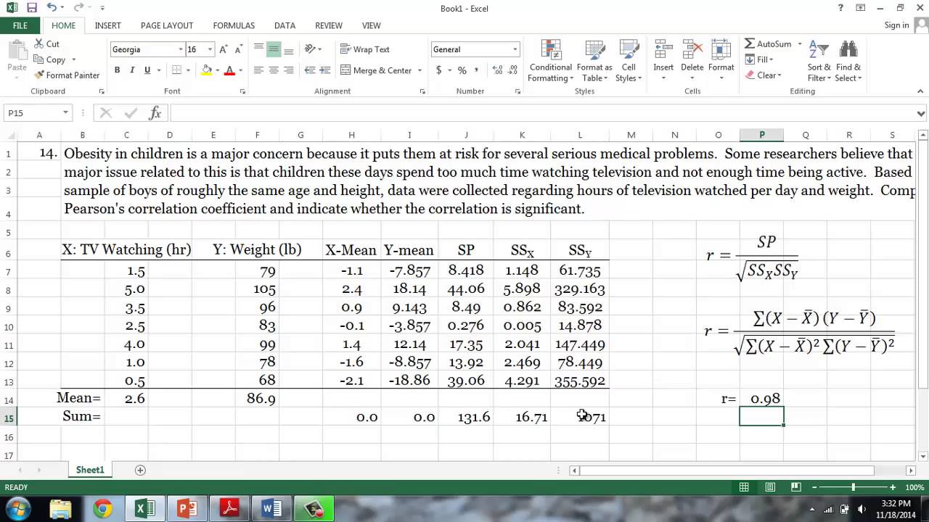This screenshot has width=929, height=522.
Task: Click the Orientation text angle icon
Action: click(311, 49)
